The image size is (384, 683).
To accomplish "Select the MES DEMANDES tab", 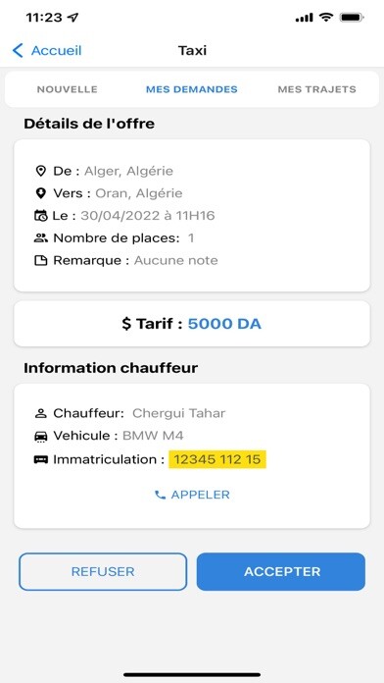I will click(192, 89).
